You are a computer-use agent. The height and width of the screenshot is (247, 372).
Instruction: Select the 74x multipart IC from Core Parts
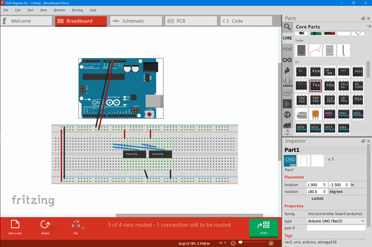[315, 86]
